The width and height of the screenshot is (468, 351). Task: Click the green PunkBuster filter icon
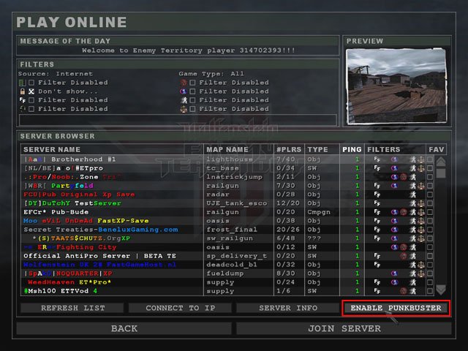23,83
